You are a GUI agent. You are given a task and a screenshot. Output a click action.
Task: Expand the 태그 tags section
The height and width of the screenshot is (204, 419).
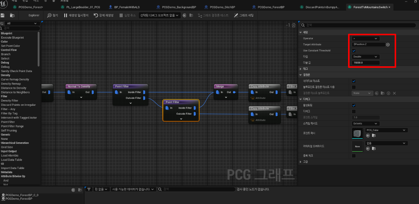coord(301,69)
